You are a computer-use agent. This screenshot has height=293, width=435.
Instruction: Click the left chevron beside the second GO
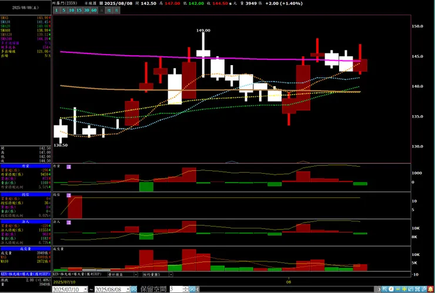[198, 289]
